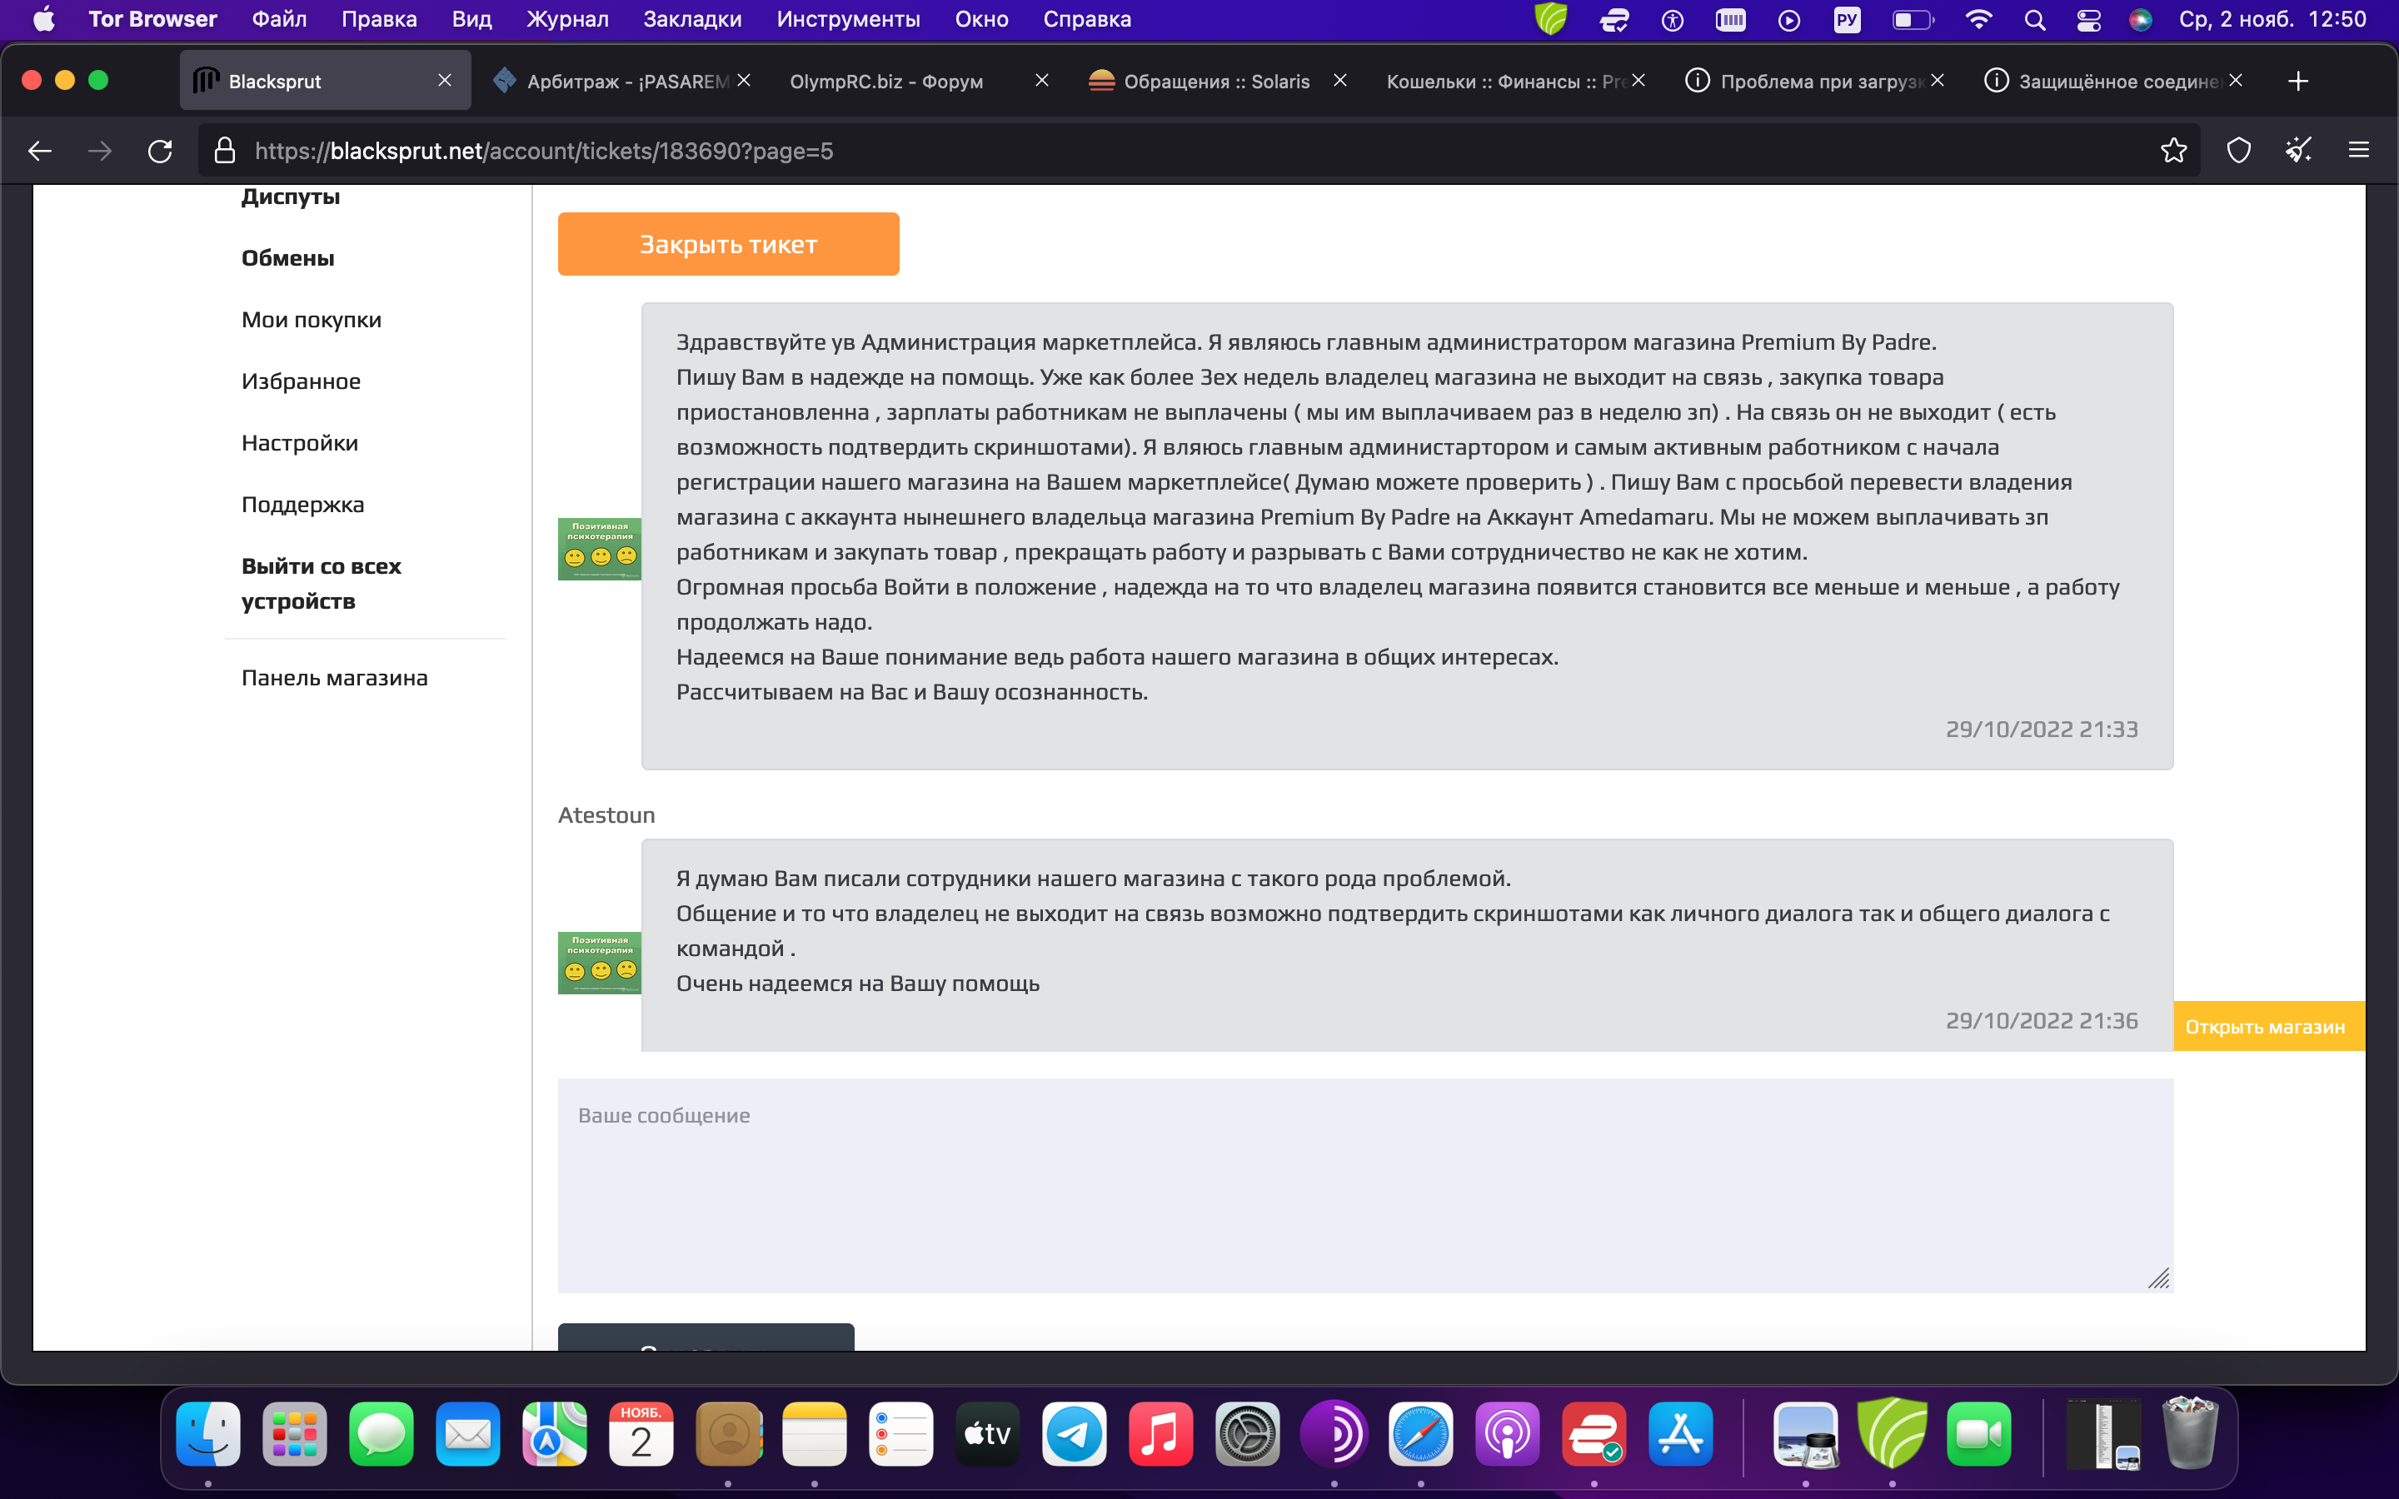Open Messages from the Dock
The image size is (2399, 1499).
click(382, 1433)
